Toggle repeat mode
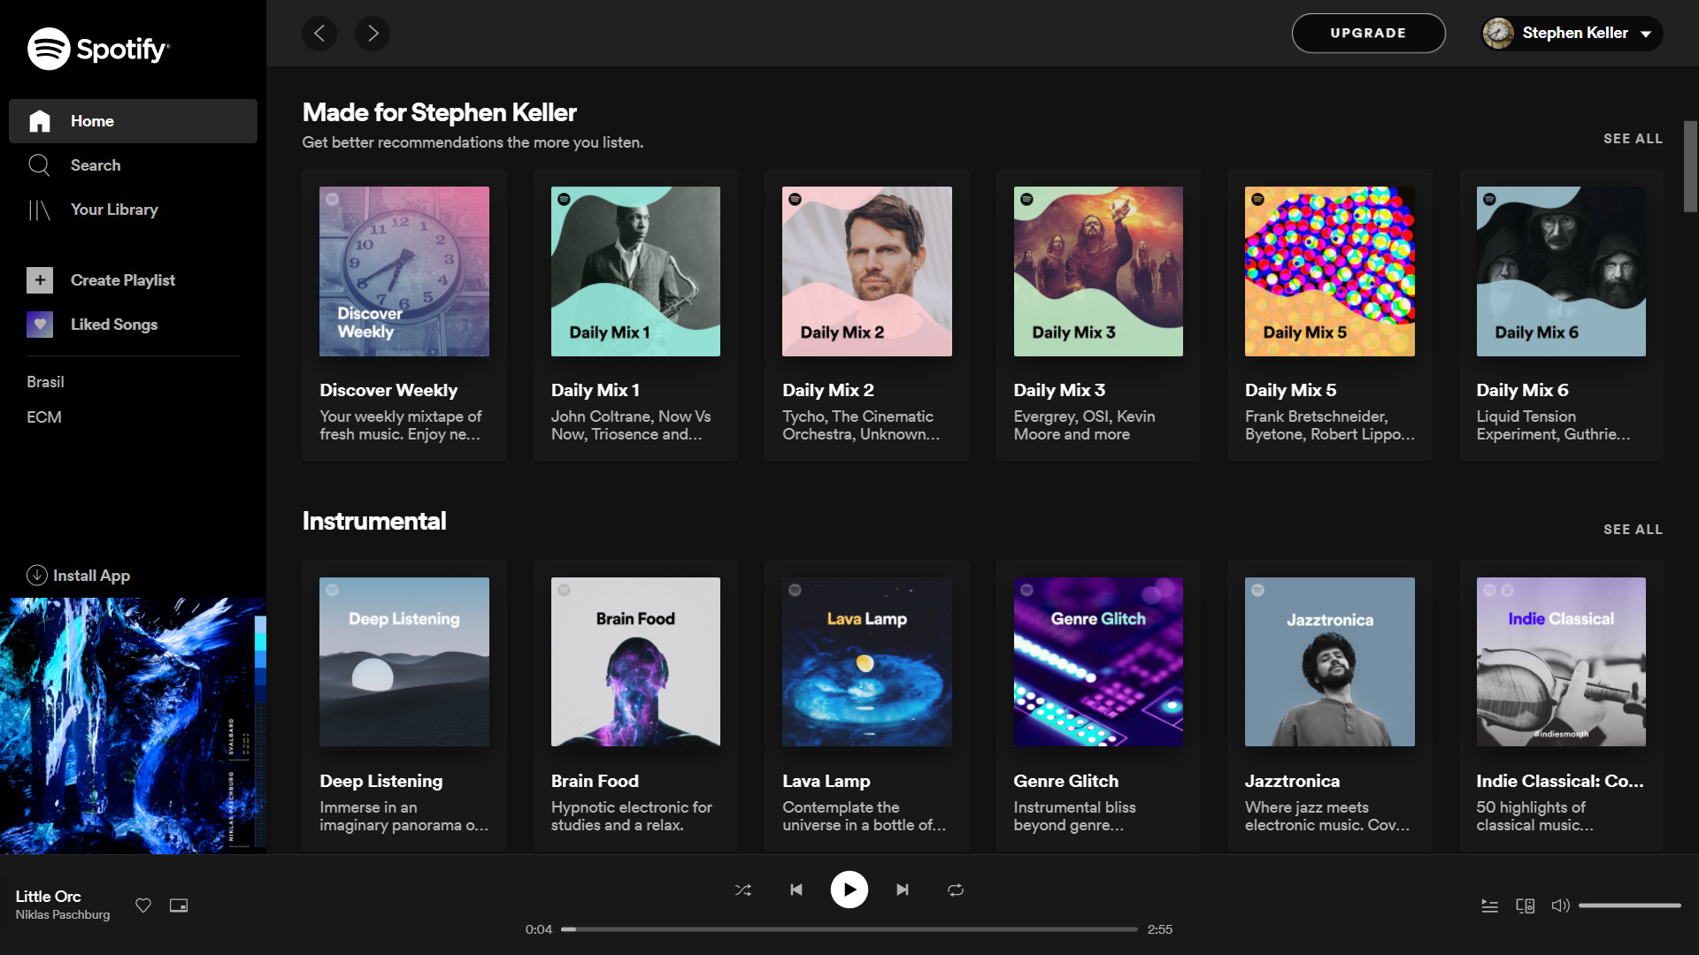The height and width of the screenshot is (955, 1699). pyautogui.click(x=956, y=890)
